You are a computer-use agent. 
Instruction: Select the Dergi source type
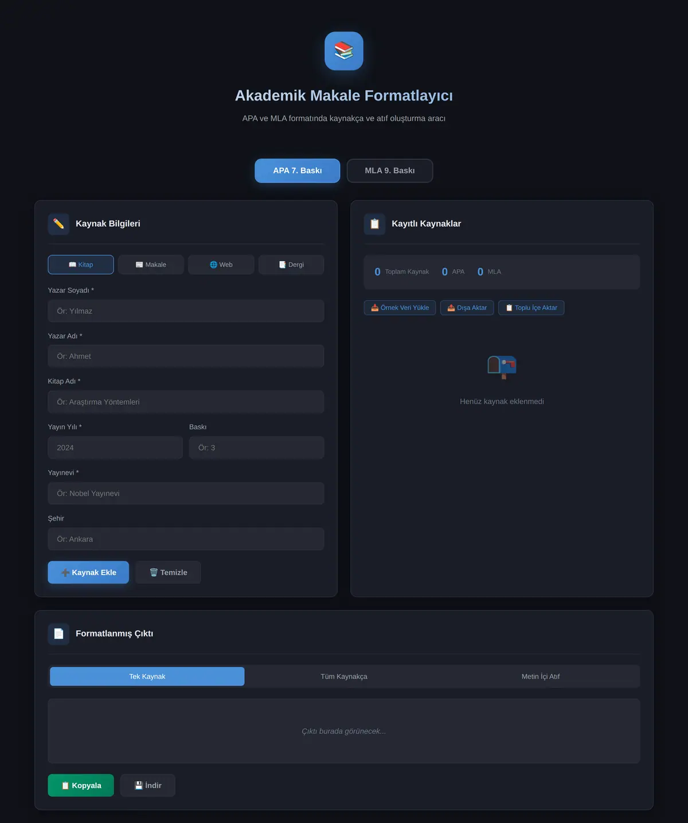coord(291,265)
